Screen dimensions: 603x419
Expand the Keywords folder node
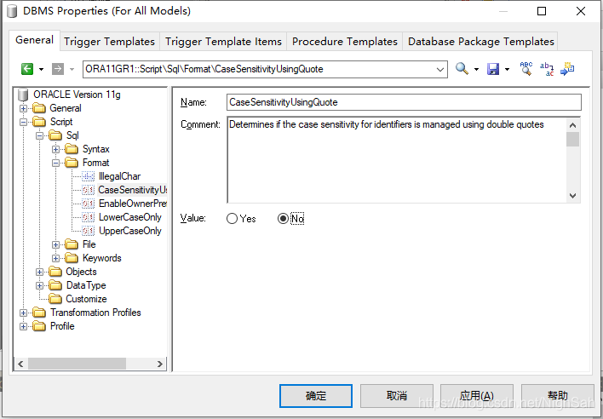[x=55, y=258]
